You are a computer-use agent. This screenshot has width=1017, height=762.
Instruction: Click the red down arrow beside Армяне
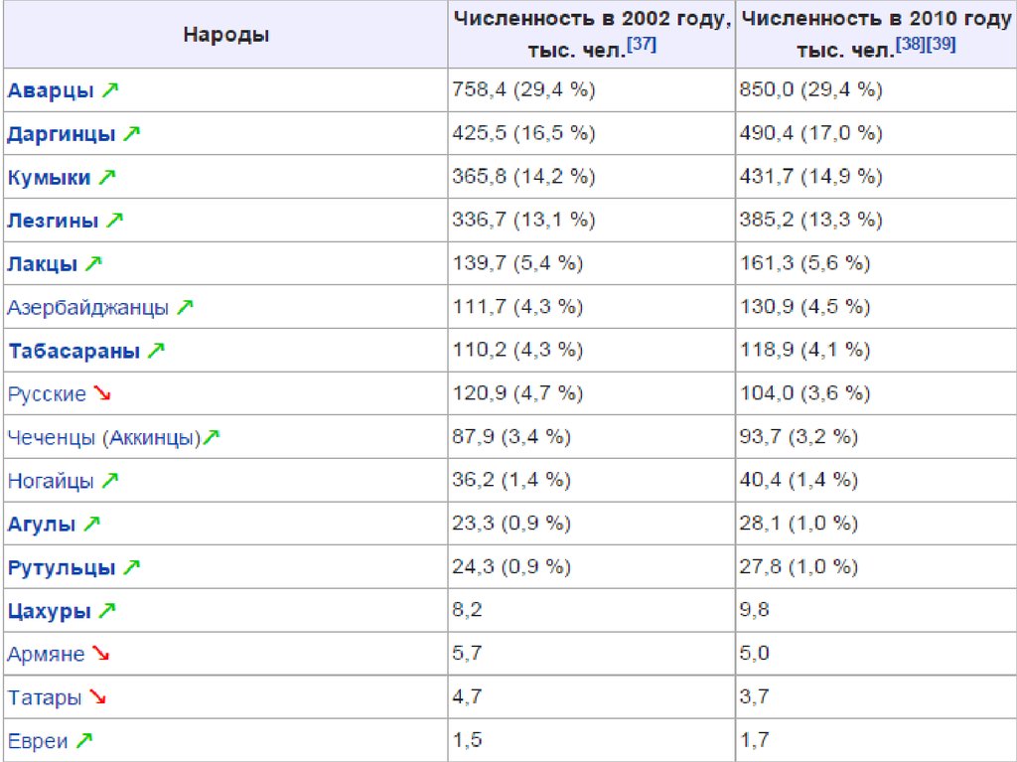point(100,655)
